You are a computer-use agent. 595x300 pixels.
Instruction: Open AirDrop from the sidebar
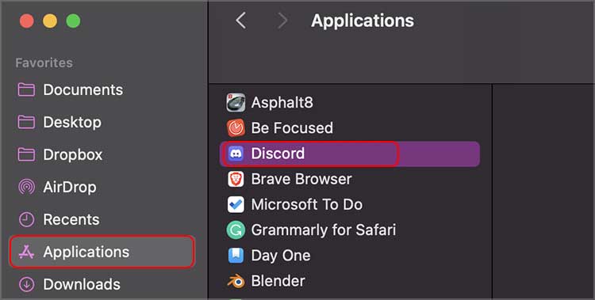click(x=57, y=187)
